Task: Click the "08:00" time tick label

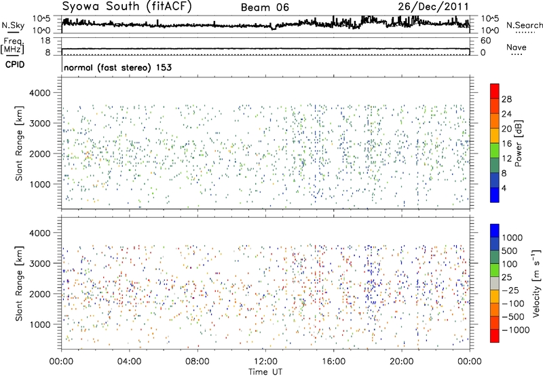Action: [198, 362]
